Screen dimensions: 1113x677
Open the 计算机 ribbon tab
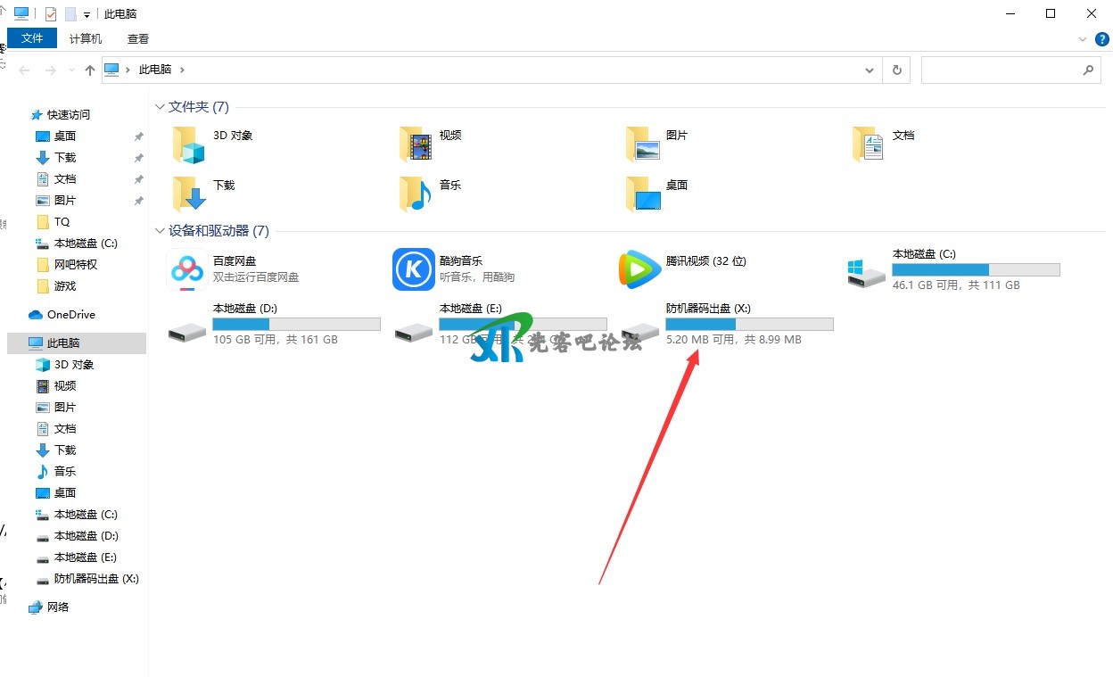tap(86, 38)
